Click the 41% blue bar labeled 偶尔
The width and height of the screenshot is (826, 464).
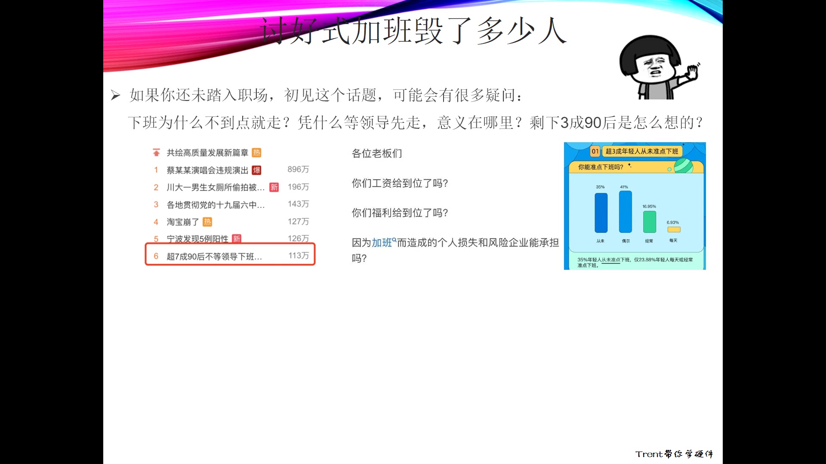pyautogui.click(x=625, y=212)
